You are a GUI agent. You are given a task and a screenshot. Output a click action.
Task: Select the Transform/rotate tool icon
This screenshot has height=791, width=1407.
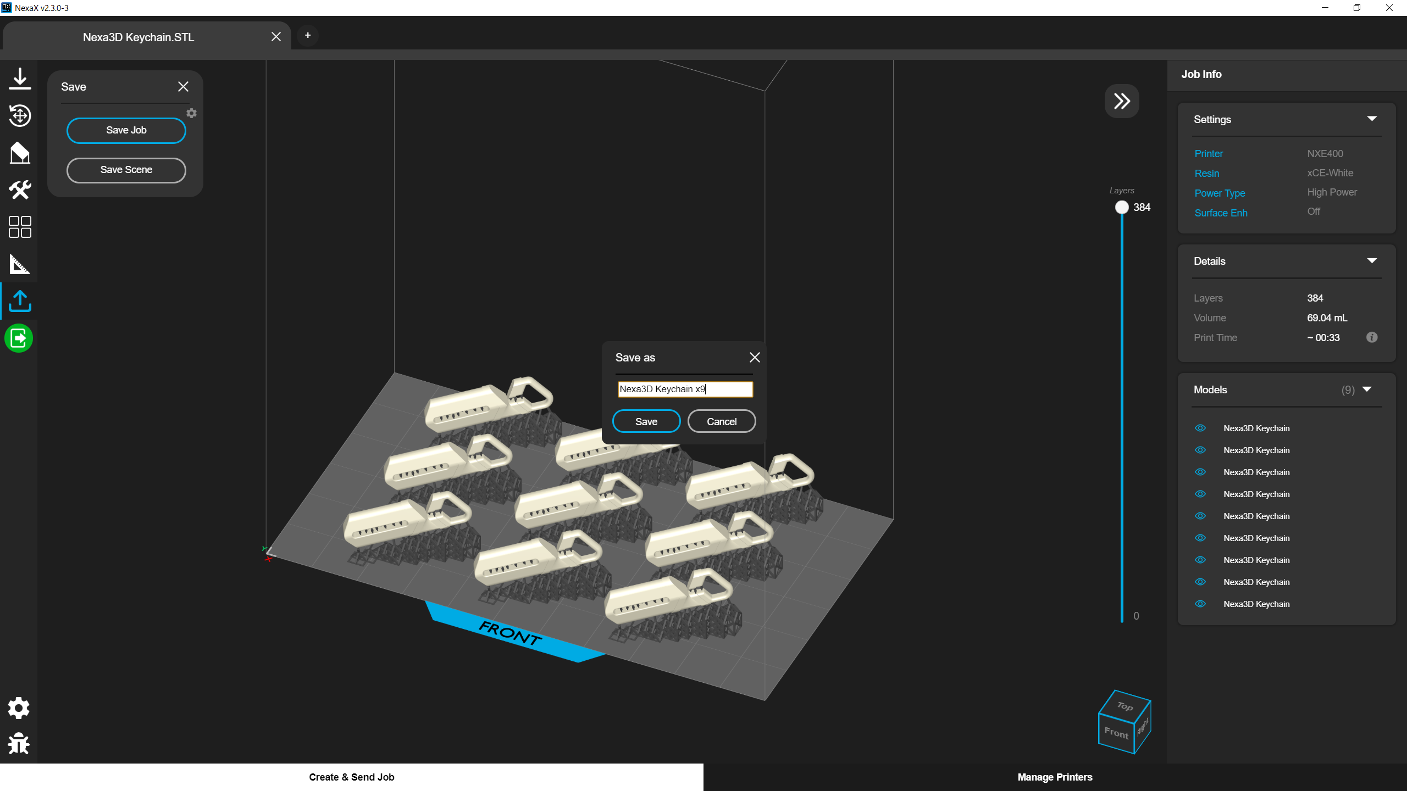coord(20,115)
